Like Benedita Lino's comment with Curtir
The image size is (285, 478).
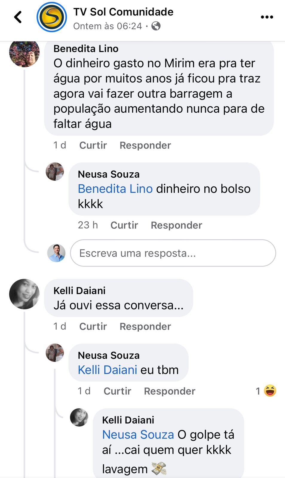click(93, 145)
